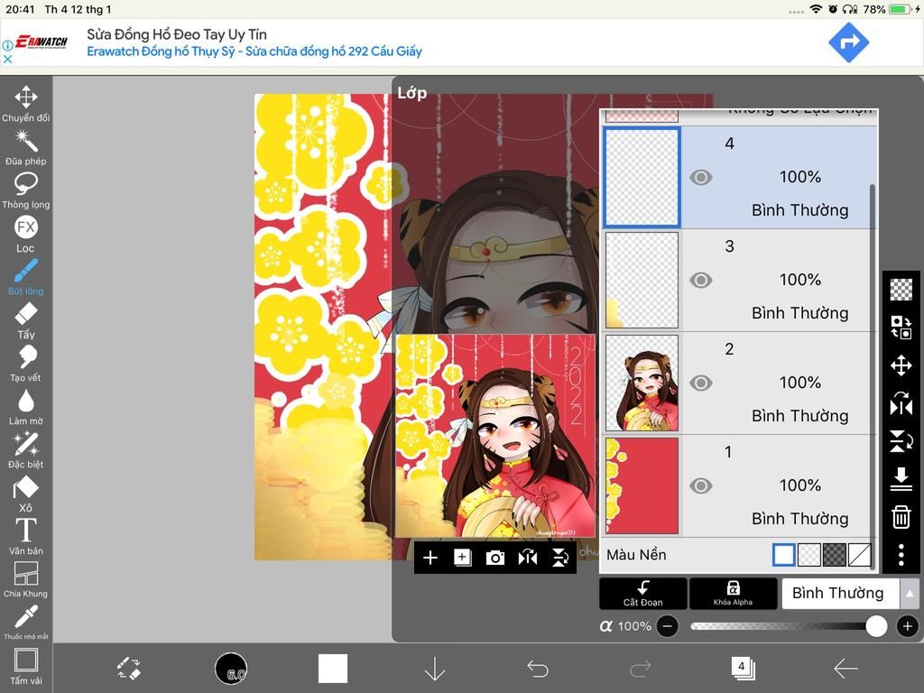This screenshot has height=693, width=924.
Task: Tap the battery indicator in status bar
Action: click(900, 9)
